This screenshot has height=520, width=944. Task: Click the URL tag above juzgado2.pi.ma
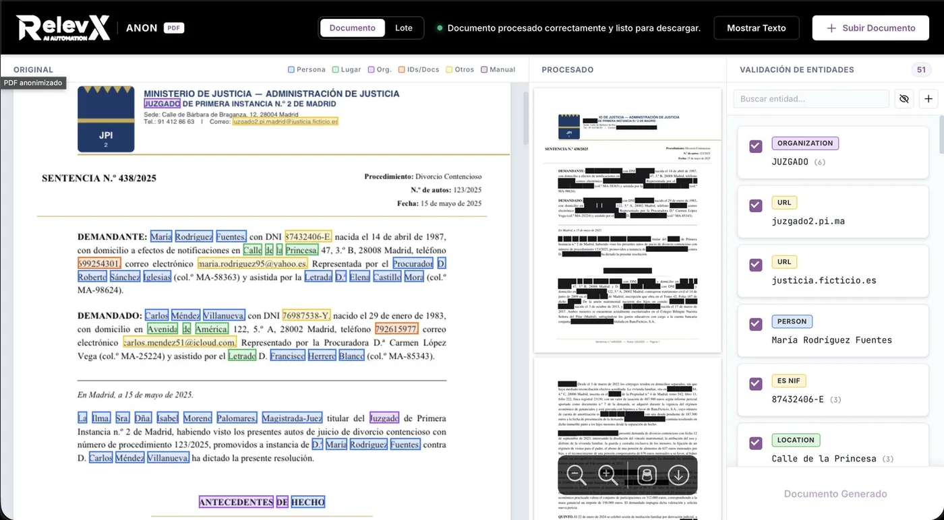784,202
